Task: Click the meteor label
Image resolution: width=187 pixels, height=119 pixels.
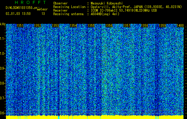Action: point(42,9)
